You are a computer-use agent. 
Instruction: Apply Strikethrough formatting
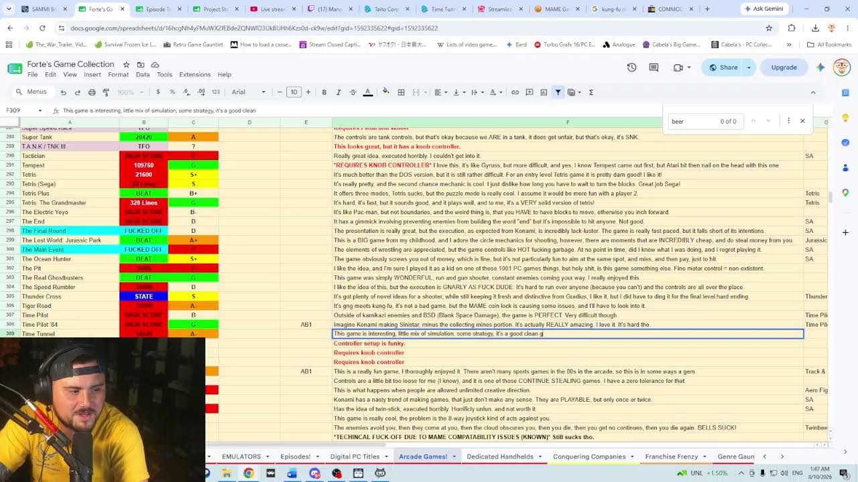(353, 92)
